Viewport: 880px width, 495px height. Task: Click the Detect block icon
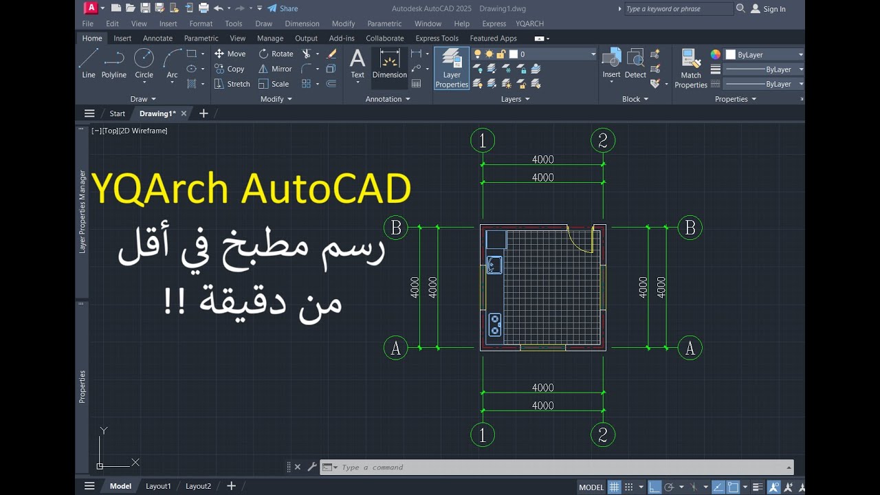click(635, 63)
